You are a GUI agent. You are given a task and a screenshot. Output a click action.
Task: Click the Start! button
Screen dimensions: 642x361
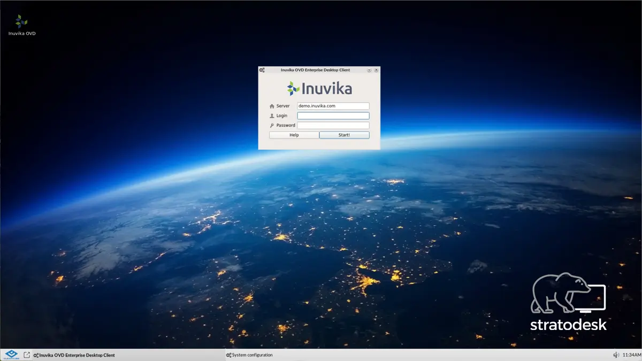(x=345, y=135)
